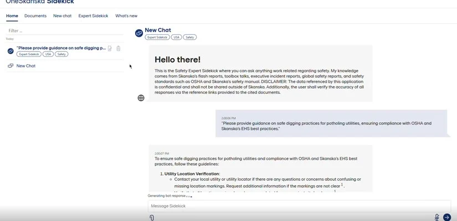Click the Filter chats input field

(64, 31)
